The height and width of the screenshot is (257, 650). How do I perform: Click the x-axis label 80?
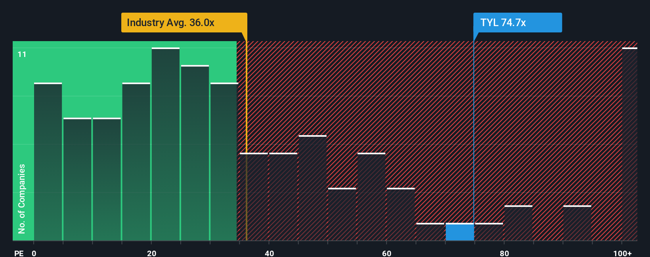point(504,253)
